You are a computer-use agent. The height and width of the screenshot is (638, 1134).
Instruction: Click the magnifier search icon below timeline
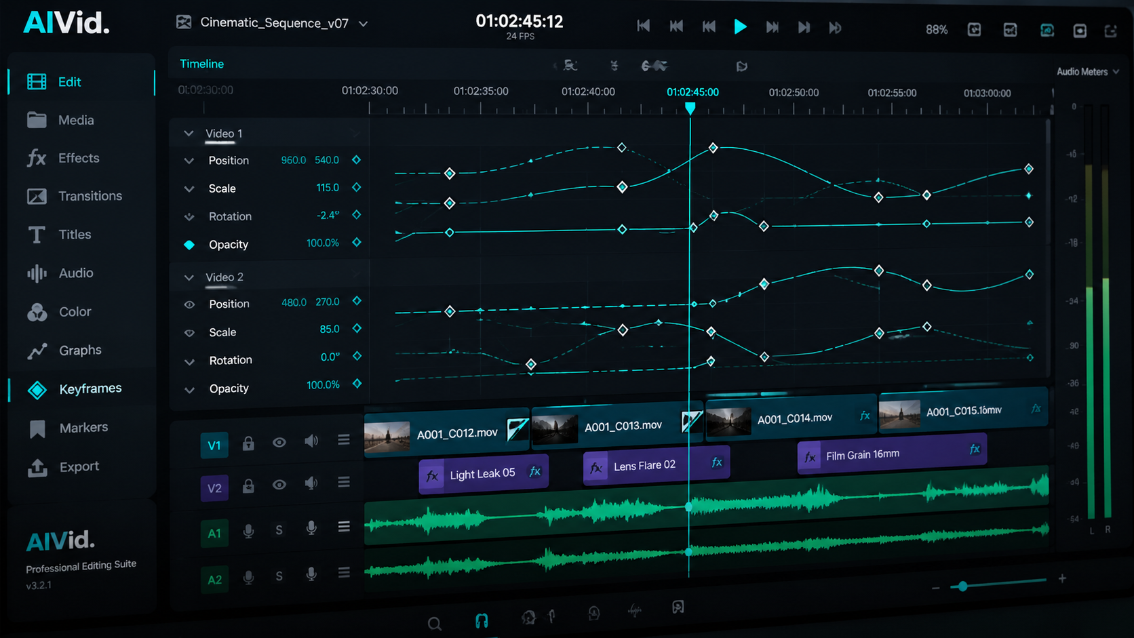pos(435,624)
